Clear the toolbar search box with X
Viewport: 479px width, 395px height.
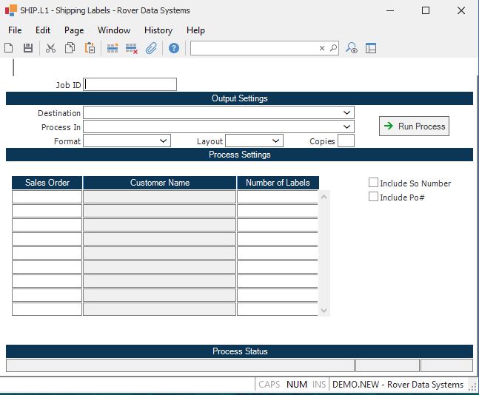pos(322,48)
